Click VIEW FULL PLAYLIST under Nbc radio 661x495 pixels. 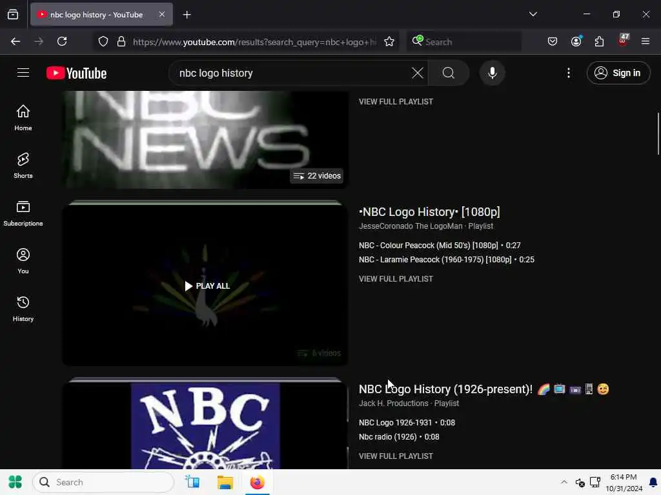coord(396,456)
